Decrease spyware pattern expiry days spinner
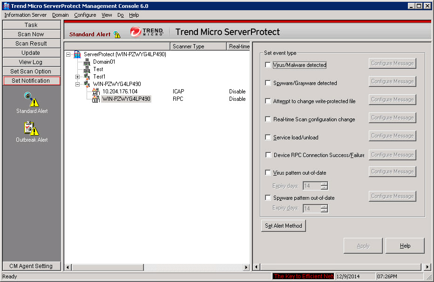Viewport: 434px width, 282px height. [324, 210]
